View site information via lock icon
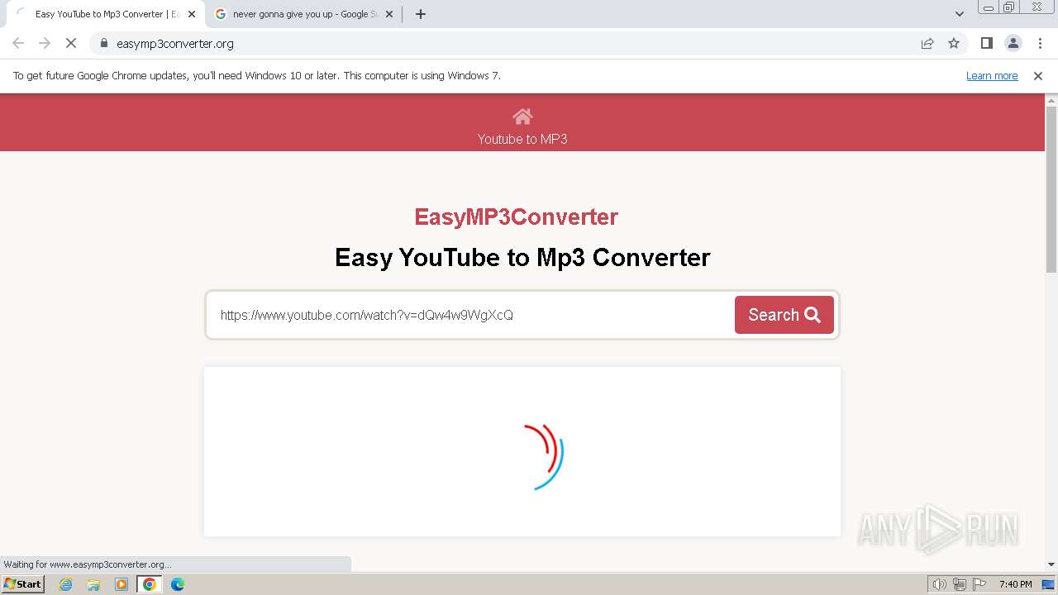This screenshot has height=595, width=1058. 104,43
